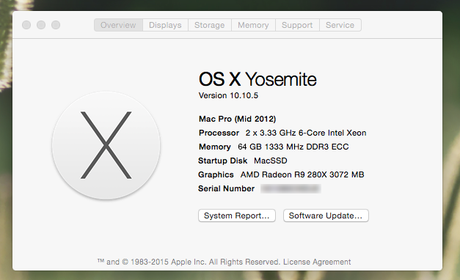Viewport: 460px width, 280px height.
Task: Click the Startup Disk label
Action: [x=223, y=161]
